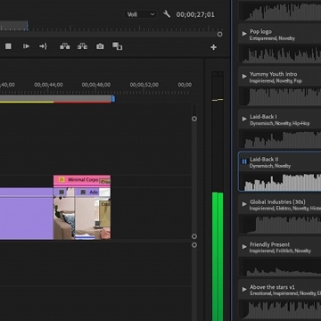
Task: Open the Button Editor plus icon
Action: coord(213,47)
